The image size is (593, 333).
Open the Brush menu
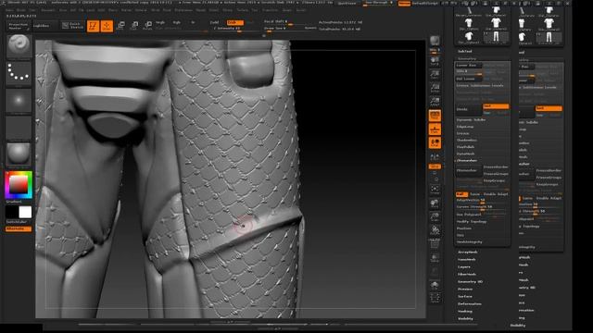[21, 10]
